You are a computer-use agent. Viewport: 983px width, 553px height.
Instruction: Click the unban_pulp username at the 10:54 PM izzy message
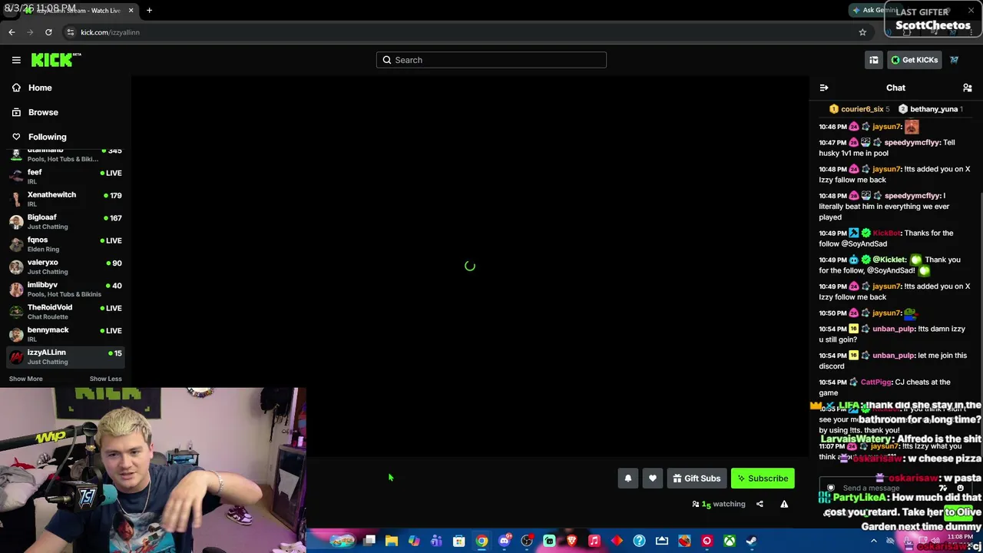pos(893,329)
